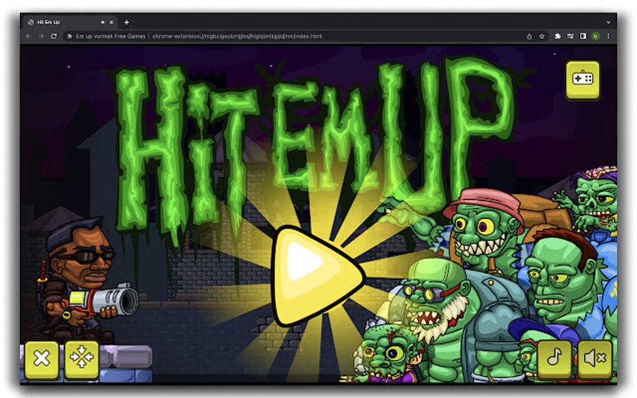
Task: Open Chrome's side panel icon
Action: point(583,36)
